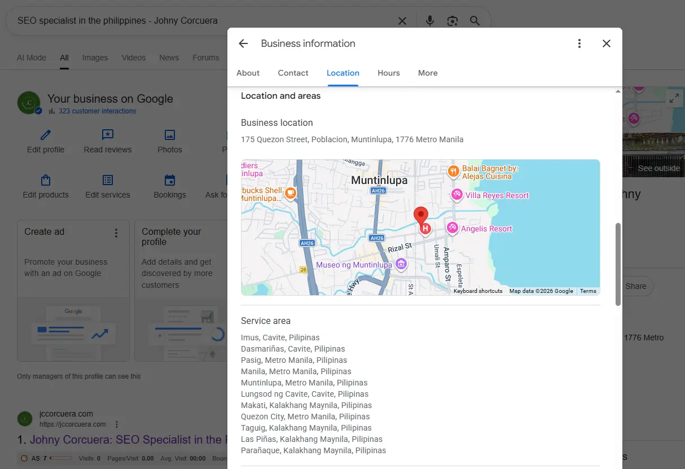Select the All search results tab
This screenshot has height=469, width=685.
pyautogui.click(x=64, y=58)
